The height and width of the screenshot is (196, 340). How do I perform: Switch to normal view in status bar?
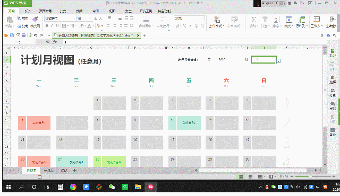click(241, 176)
